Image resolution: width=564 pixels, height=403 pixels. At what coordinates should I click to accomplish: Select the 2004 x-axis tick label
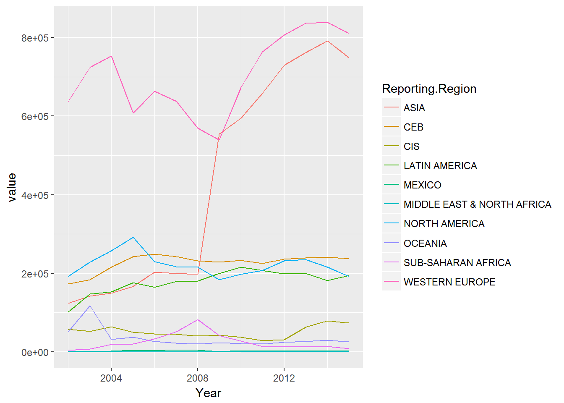point(111,378)
